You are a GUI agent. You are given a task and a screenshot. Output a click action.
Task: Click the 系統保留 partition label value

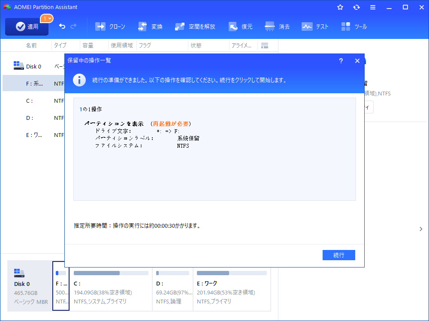[188, 138]
